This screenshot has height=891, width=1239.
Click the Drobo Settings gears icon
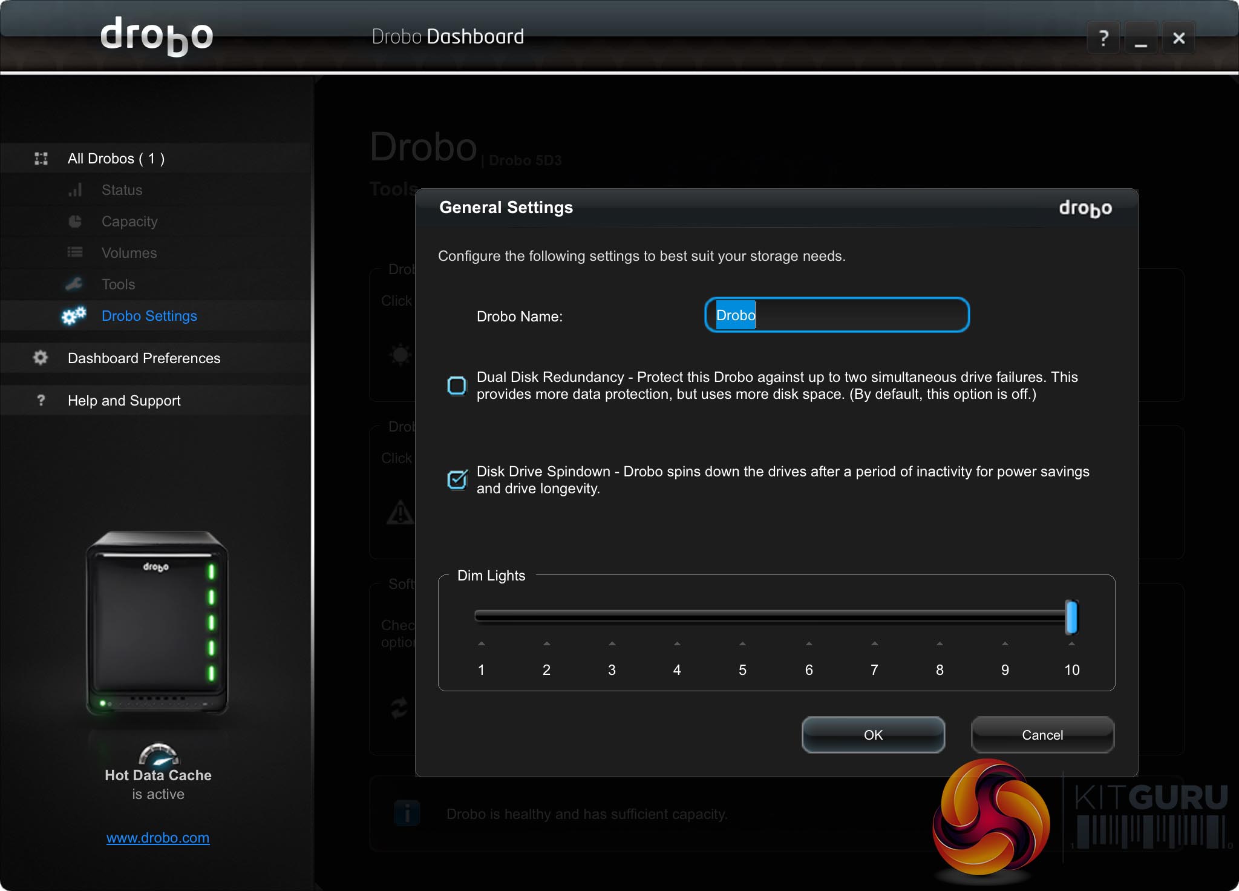tap(74, 316)
